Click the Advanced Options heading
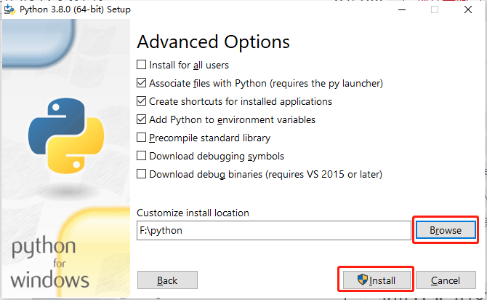This screenshot has width=487, height=300. tap(214, 42)
